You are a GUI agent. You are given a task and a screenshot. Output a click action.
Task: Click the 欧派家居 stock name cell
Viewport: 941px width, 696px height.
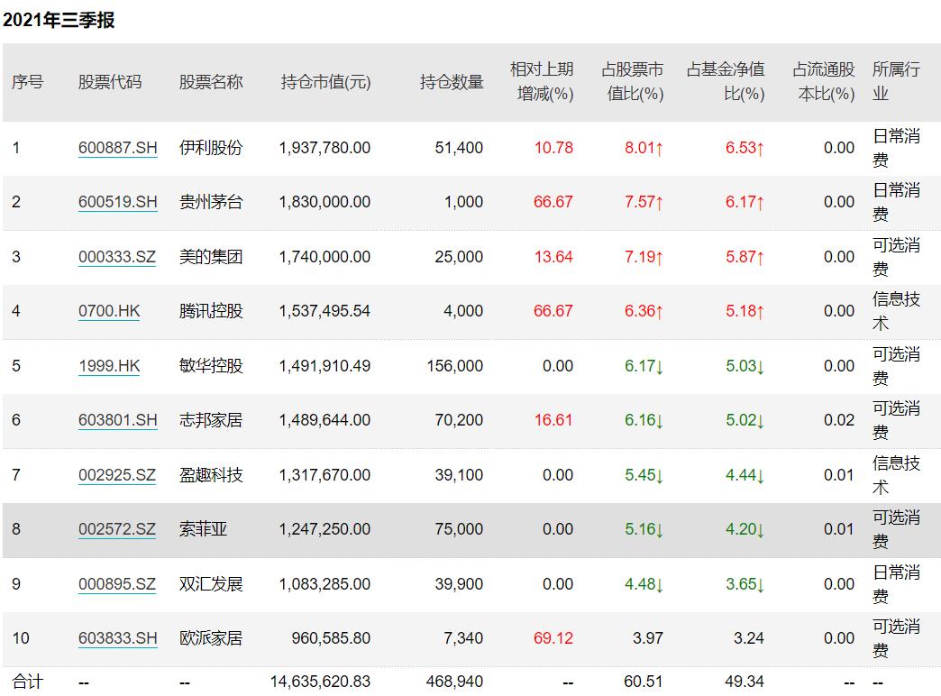(211, 638)
